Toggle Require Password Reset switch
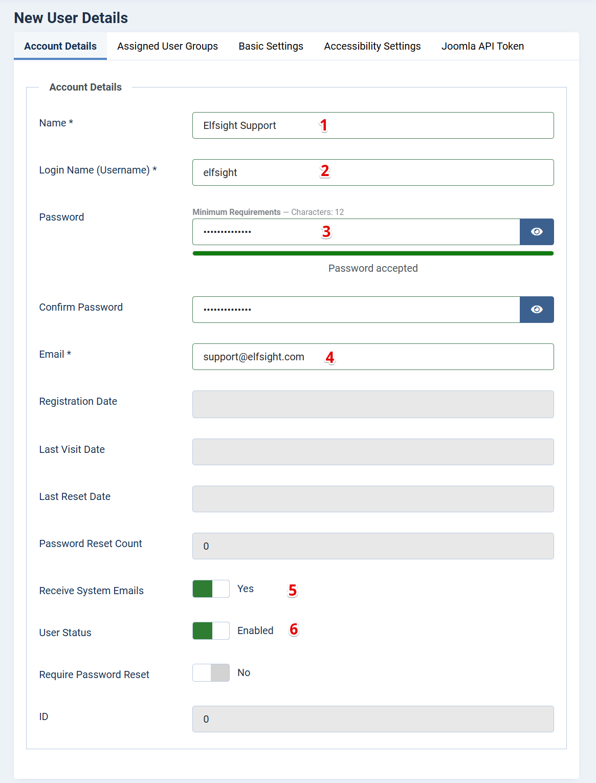This screenshot has height=783, width=596. pos(211,673)
